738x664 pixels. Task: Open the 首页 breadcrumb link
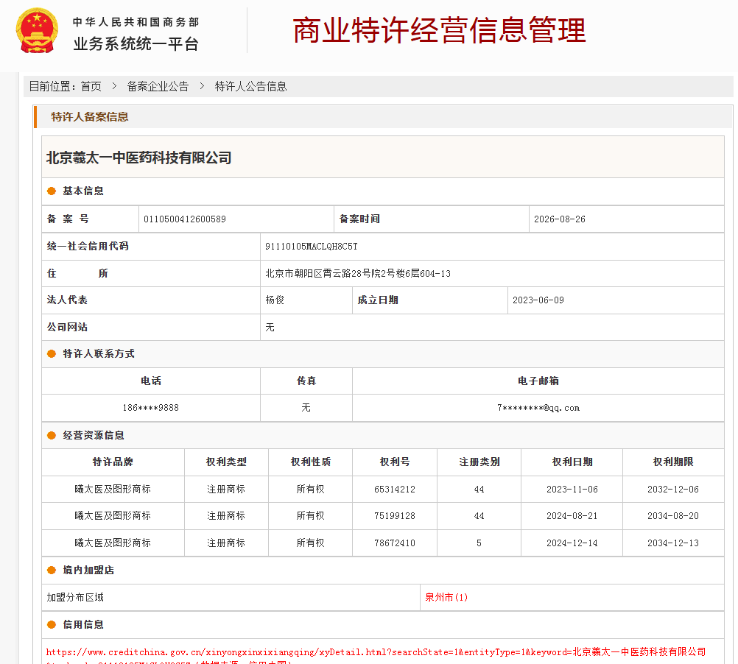[x=91, y=87]
